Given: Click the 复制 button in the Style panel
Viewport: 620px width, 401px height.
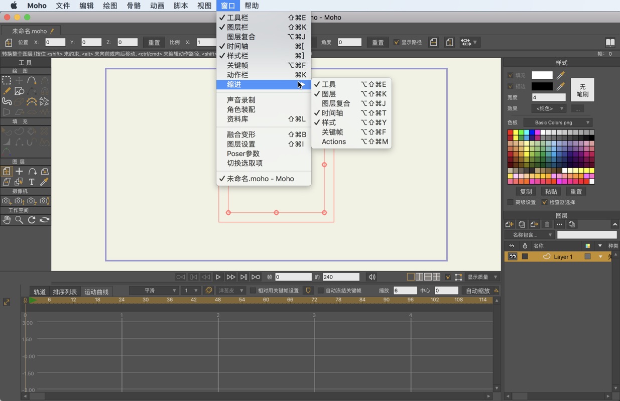Looking at the screenshot, I should [x=526, y=191].
